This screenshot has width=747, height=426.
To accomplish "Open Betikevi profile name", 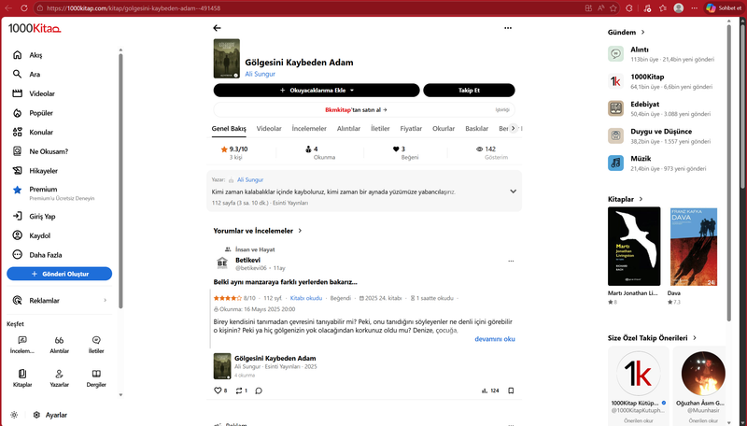I will (247, 260).
